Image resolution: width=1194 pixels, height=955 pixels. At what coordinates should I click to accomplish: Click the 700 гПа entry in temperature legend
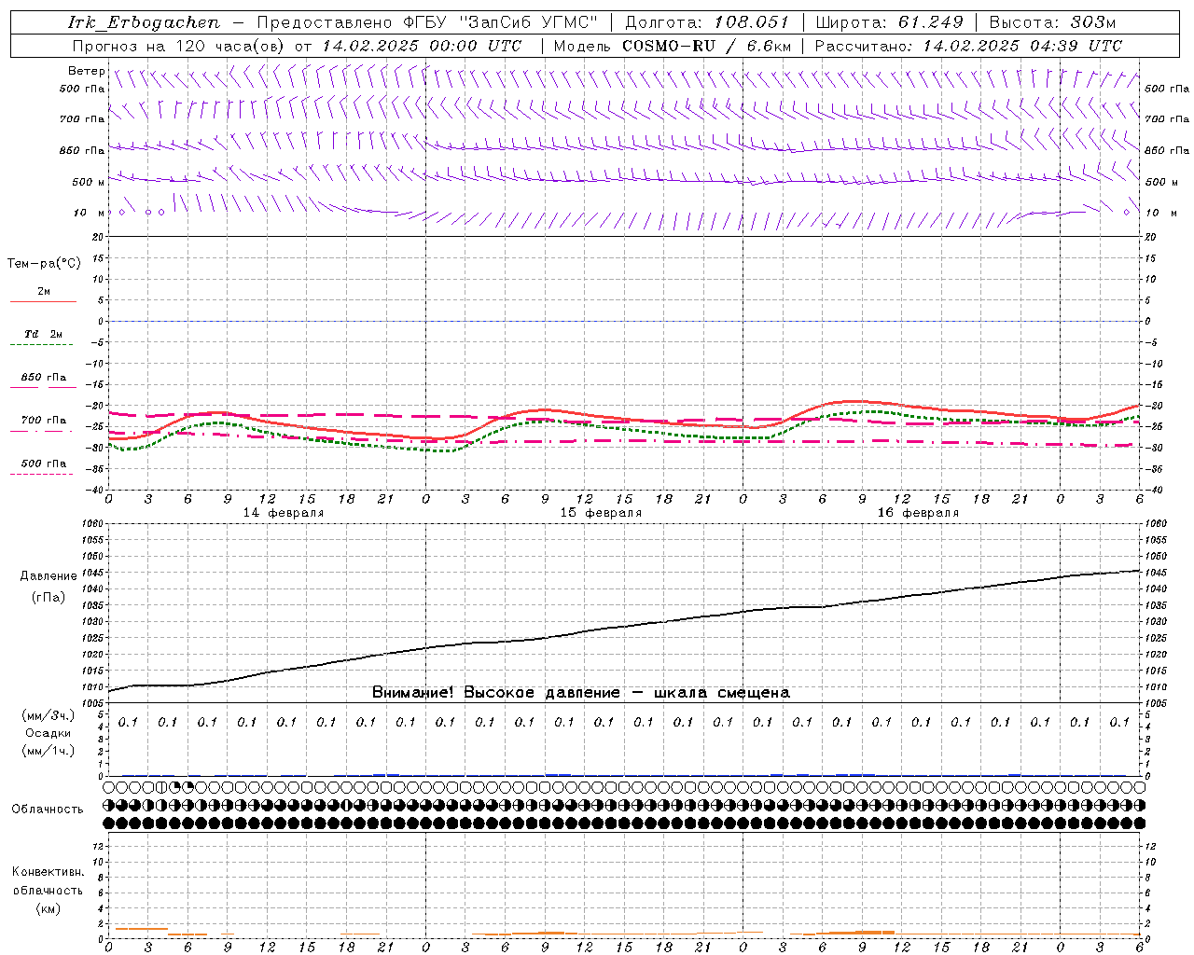tap(43, 420)
